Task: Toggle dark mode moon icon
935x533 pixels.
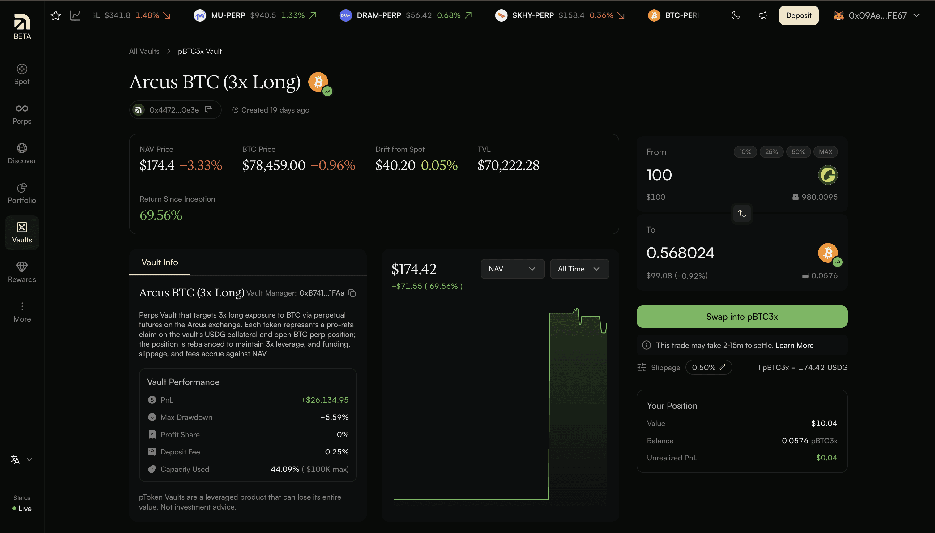Action: click(x=736, y=15)
